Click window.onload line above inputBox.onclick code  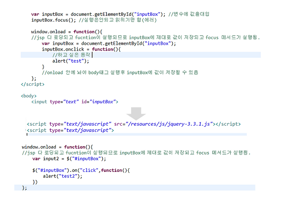67,32
